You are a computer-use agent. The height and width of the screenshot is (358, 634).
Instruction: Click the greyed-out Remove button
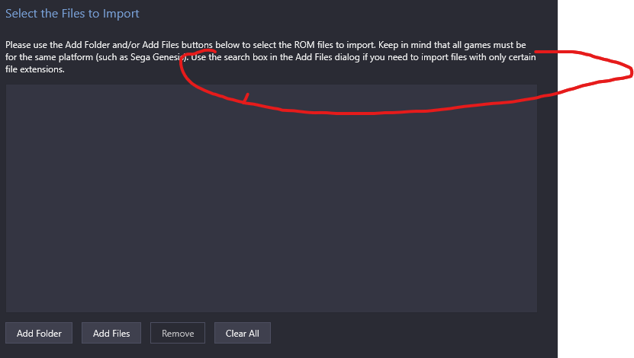point(178,333)
